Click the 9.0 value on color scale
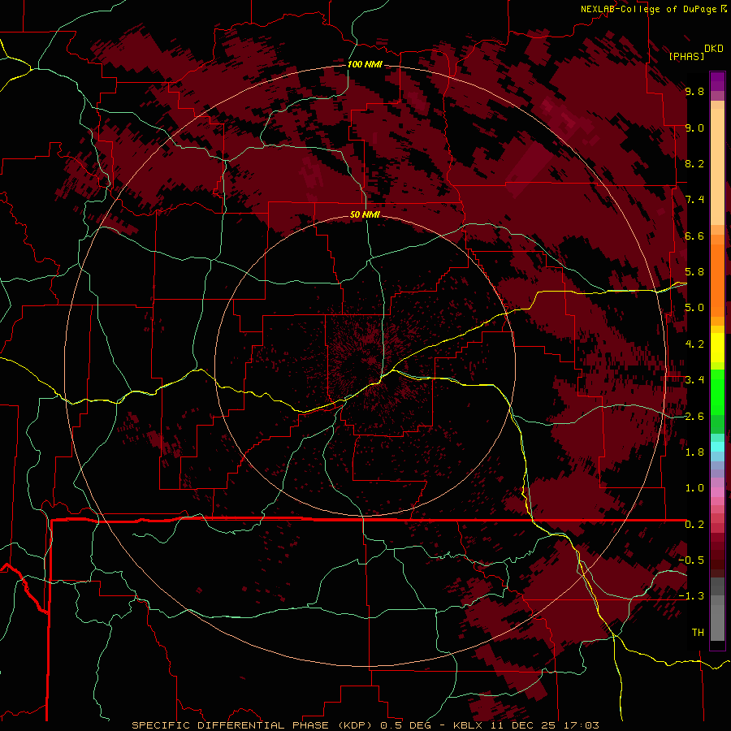Screen dimensions: 731x731 [x=694, y=128]
